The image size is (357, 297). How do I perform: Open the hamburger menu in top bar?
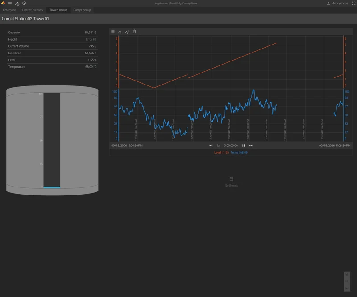point(10,4)
